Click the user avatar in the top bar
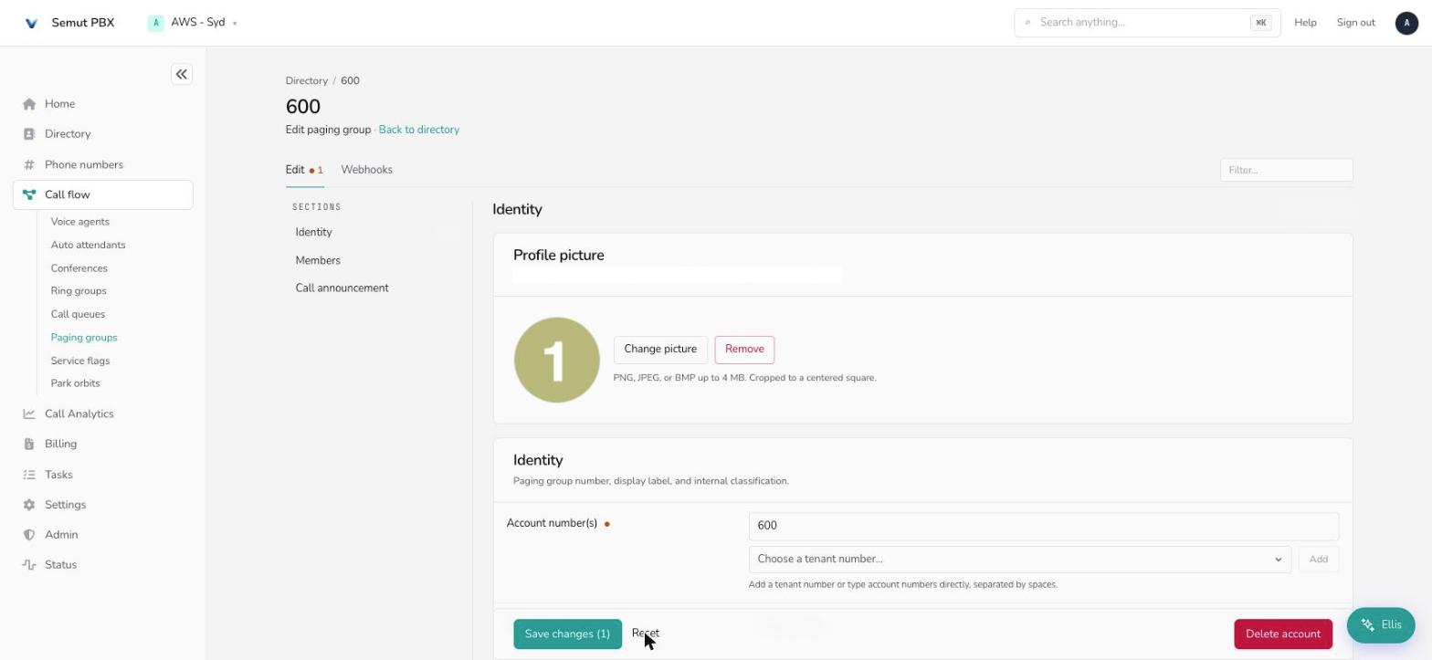Viewport: 1432px width, 660px height. point(1406,23)
